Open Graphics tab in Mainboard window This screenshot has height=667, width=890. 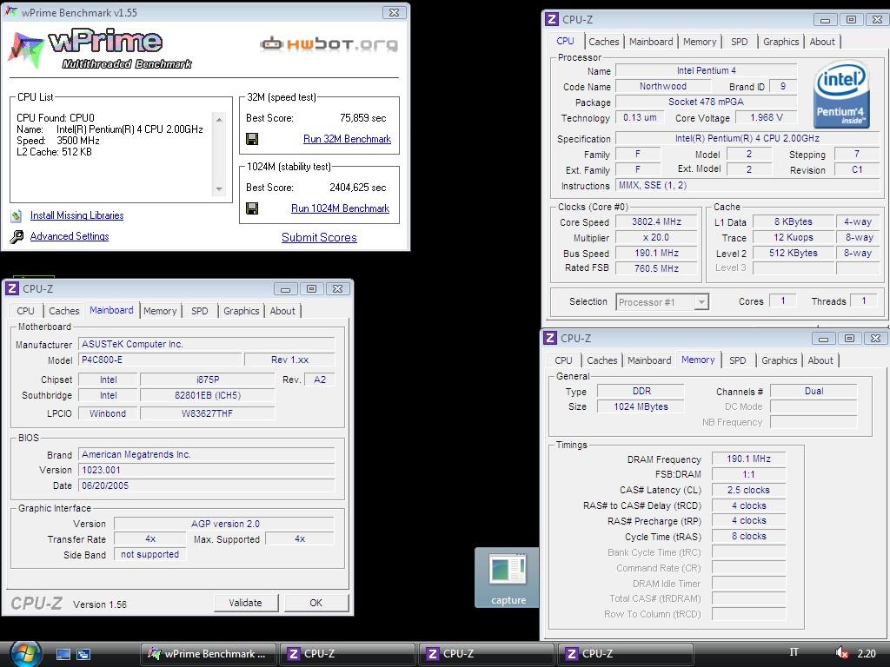pyautogui.click(x=242, y=311)
